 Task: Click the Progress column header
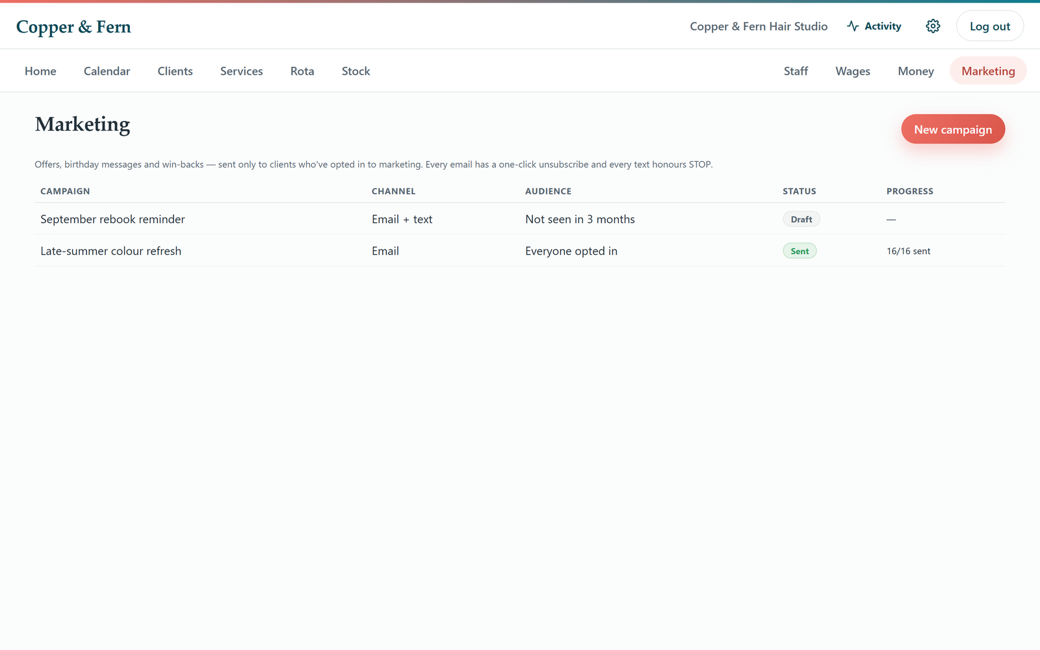909,191
